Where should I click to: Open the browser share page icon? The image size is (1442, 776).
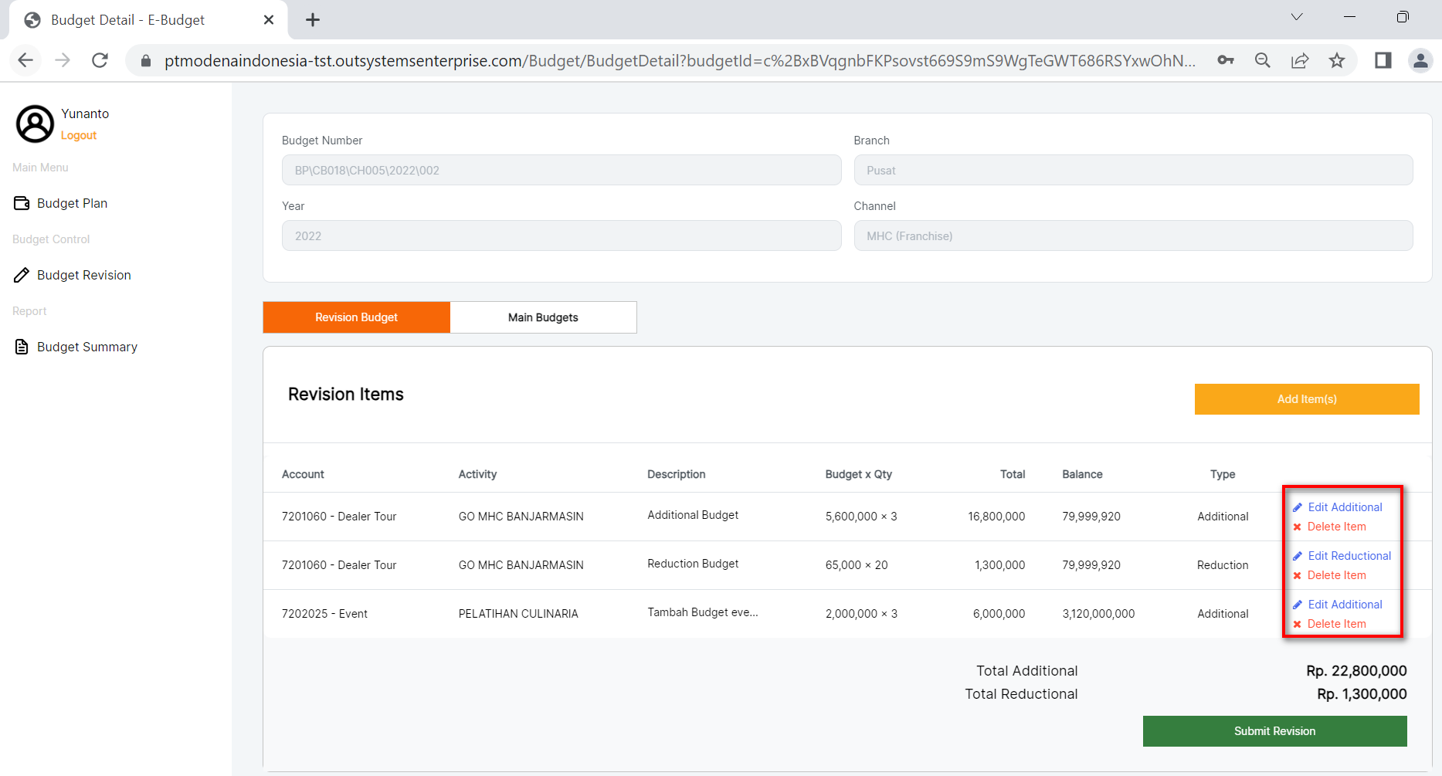(x=1300, y=60)
